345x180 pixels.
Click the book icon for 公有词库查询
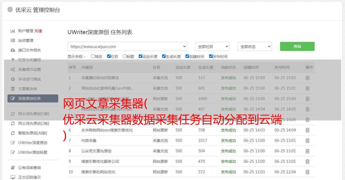click(13, 168)
